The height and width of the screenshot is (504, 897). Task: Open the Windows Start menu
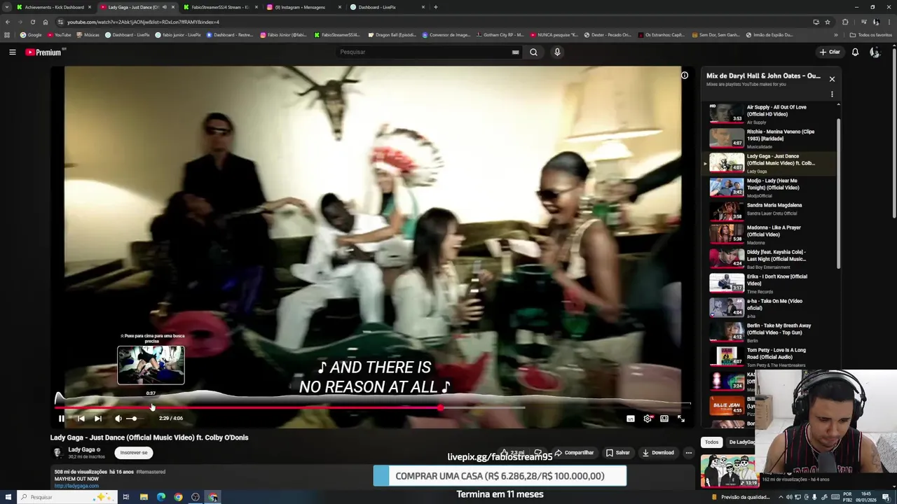7,497
